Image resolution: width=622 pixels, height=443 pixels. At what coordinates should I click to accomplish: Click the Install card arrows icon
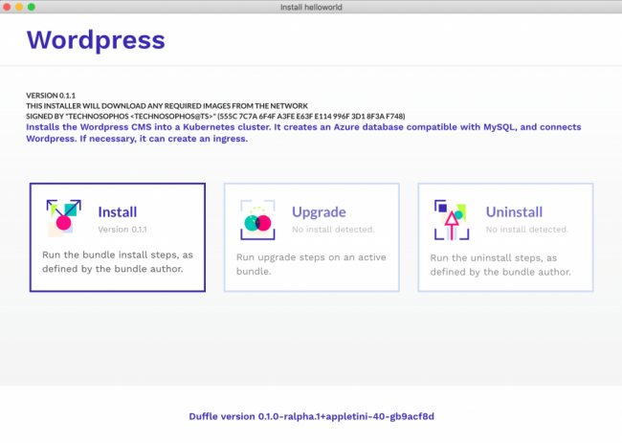64,218
